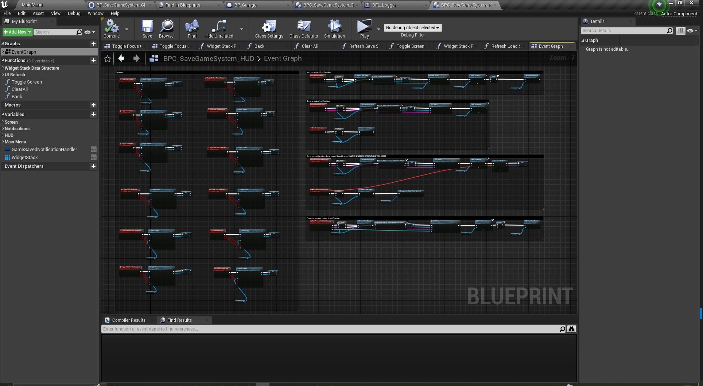Click BPC_SaveGameSystem_HUD breadcrumb
The height and width of the screenshot is (386, 703).
(209, 58)
